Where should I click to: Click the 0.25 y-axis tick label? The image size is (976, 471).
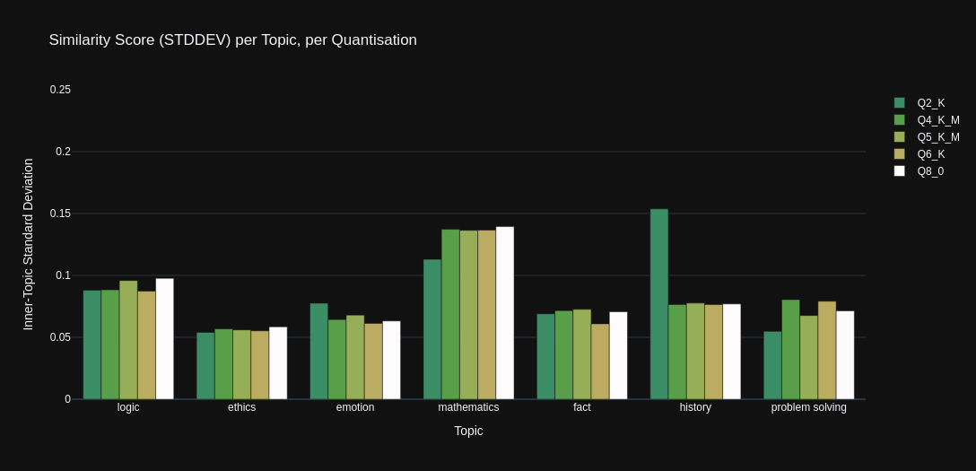point(60,90)
